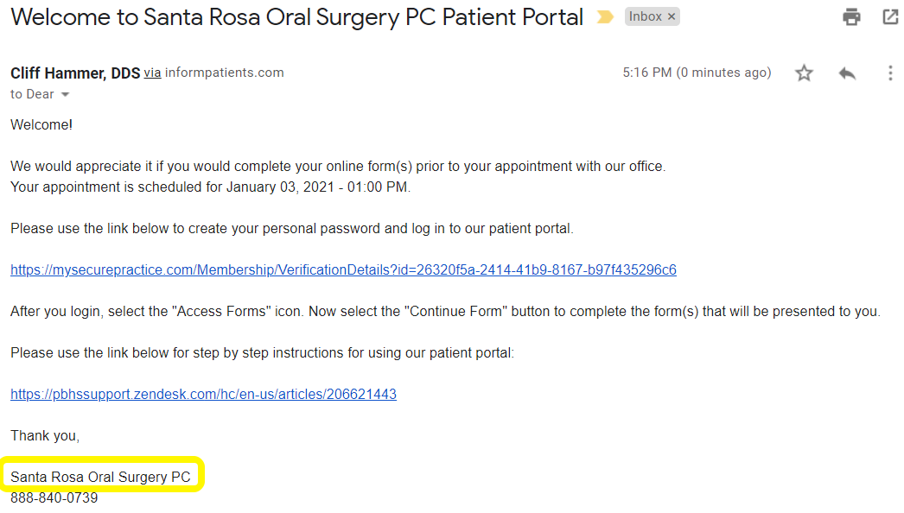Print this email message
The height and width of the screenshot is (513, 904).
point(852,16)
